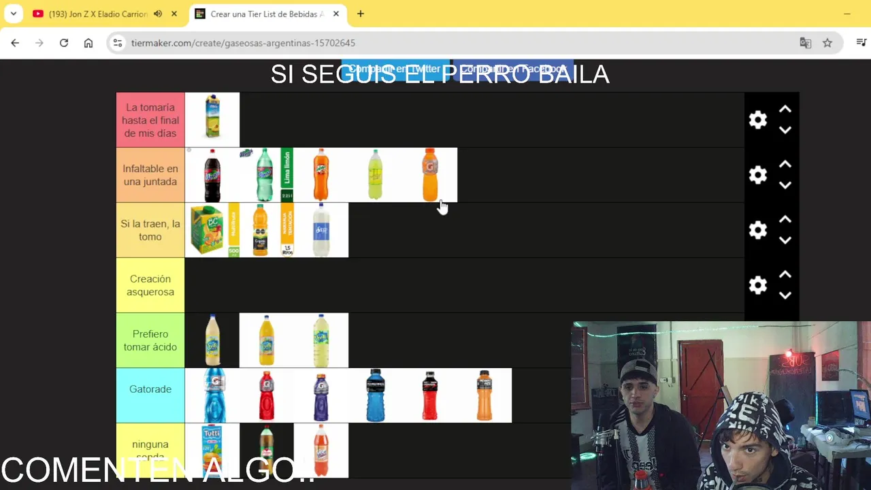Close the YouTube tab
871x490 pixels.
pos(174,14)
